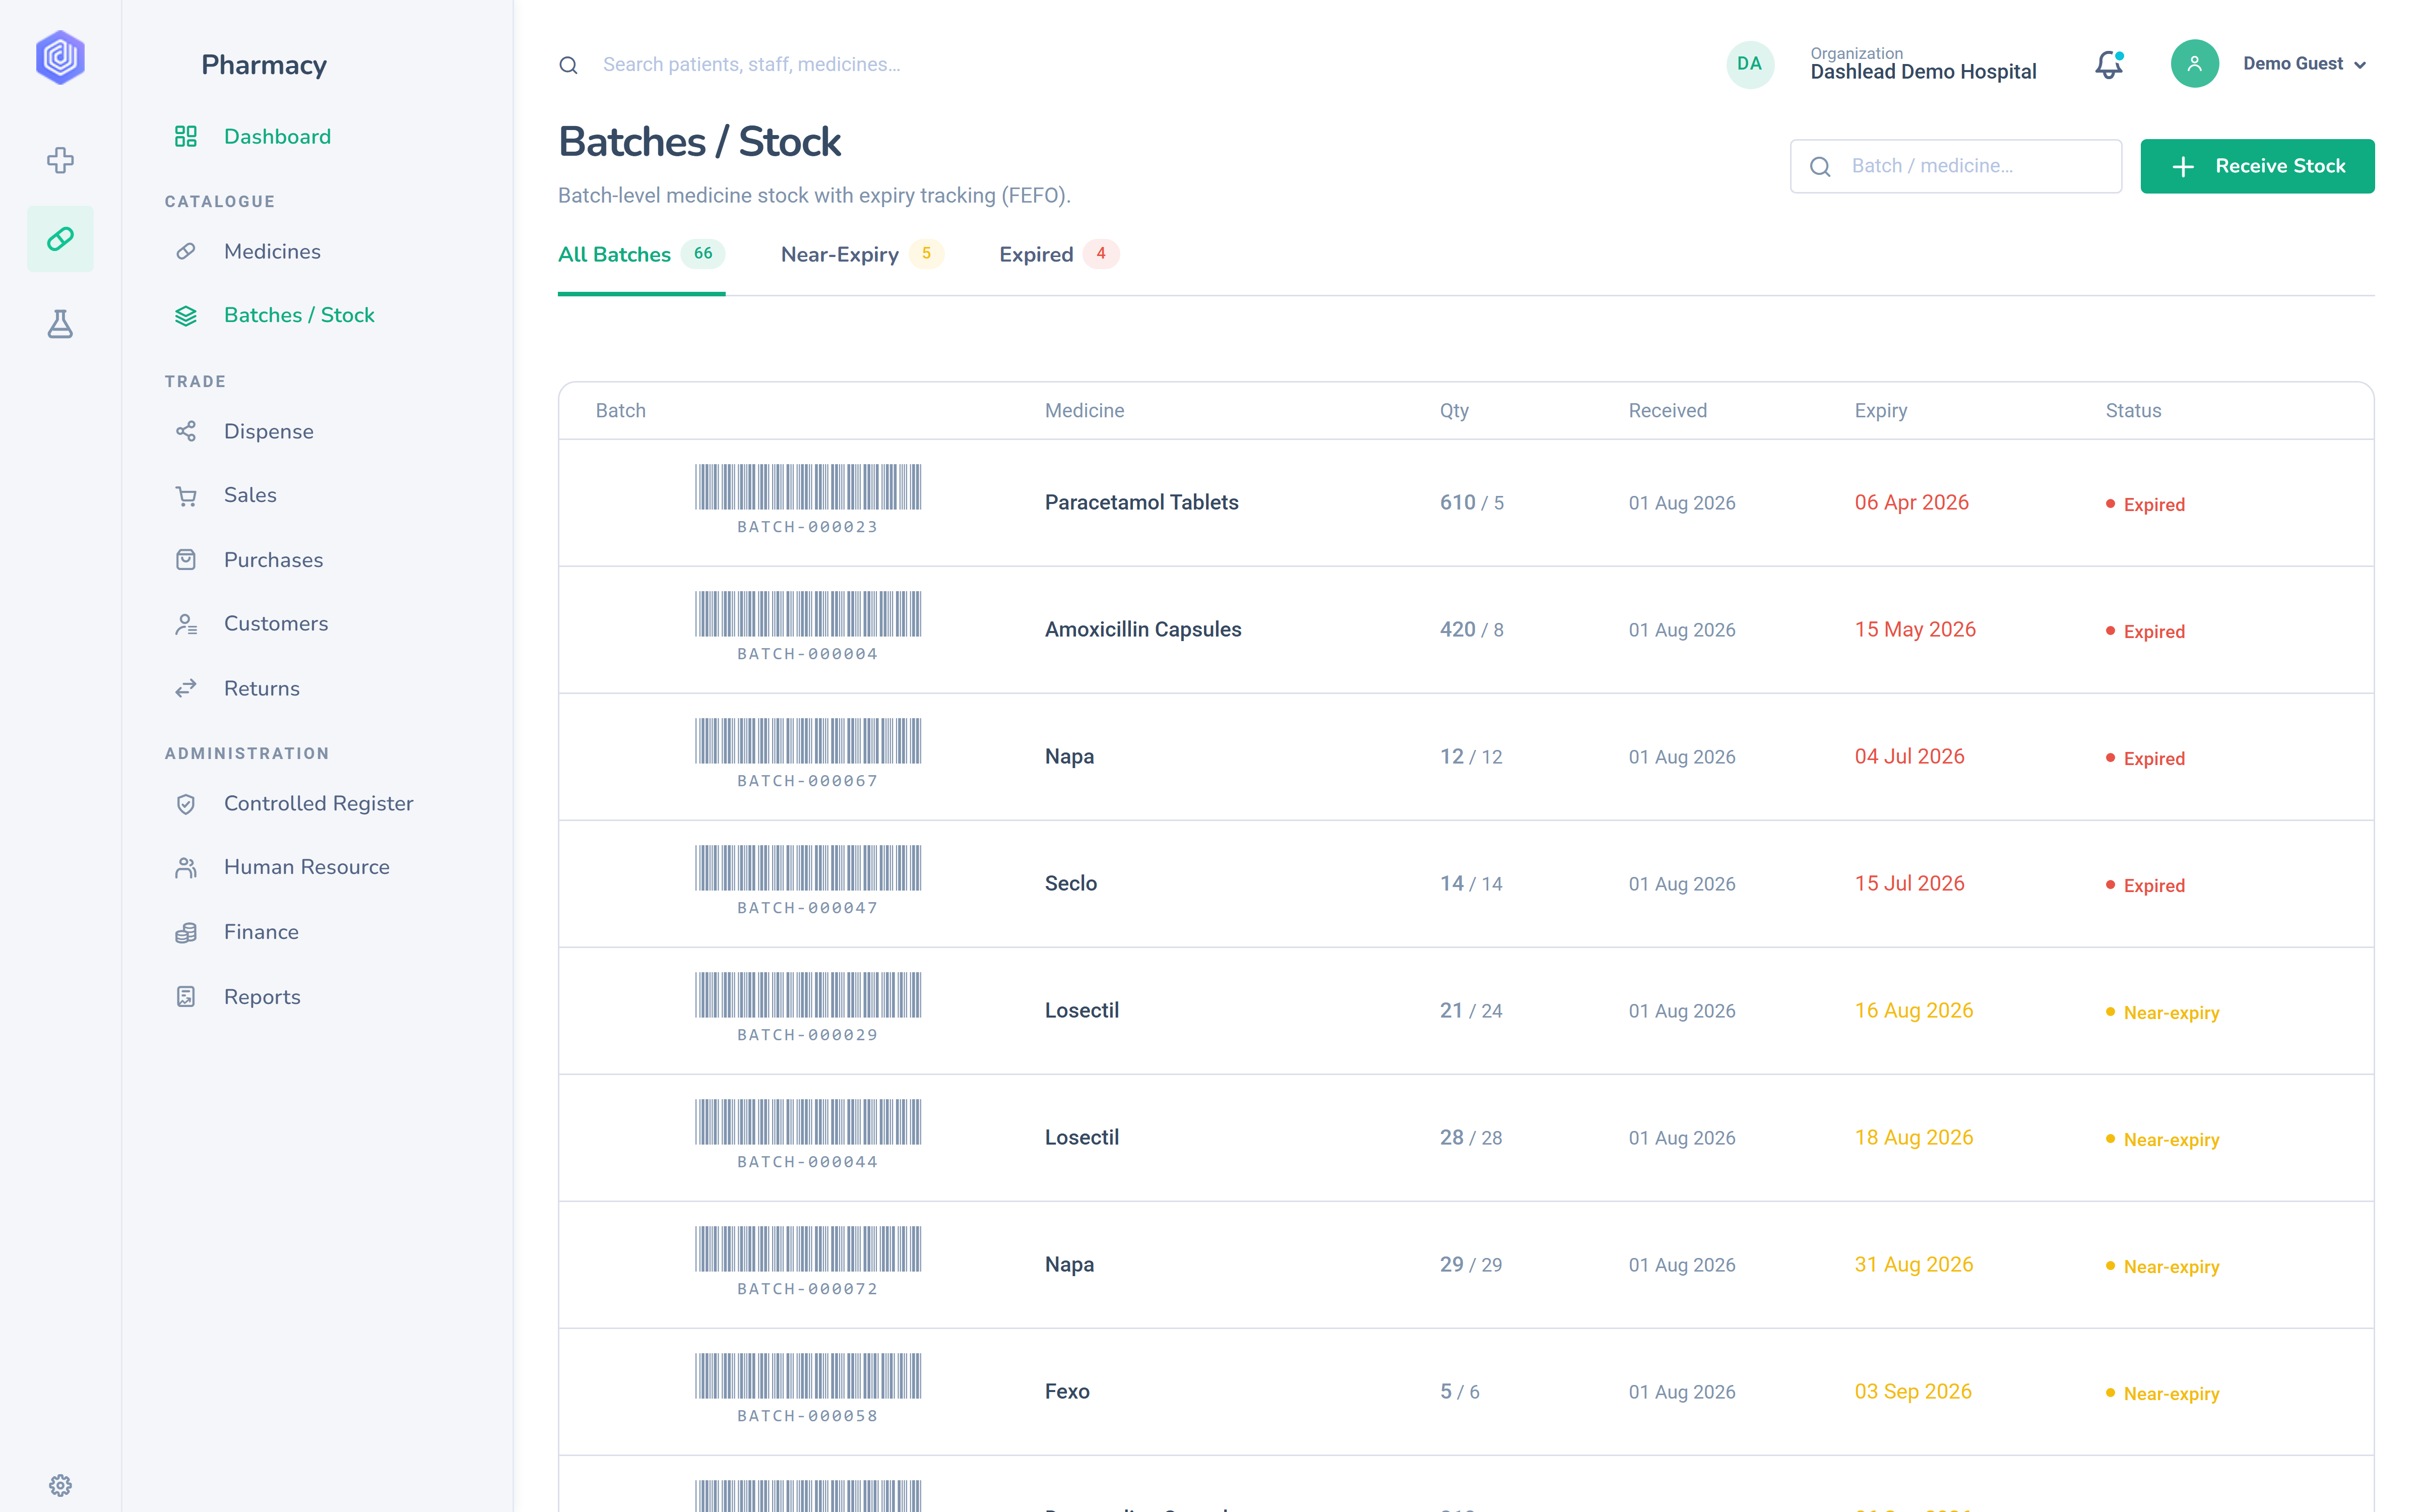The width and height of the screenshot is (2419, 1512).
Task: Click the 28 / 28 quantity cell
Action: point(1471,1137)
